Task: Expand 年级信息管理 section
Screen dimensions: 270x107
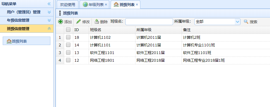Action: click(x=49, y=20)
